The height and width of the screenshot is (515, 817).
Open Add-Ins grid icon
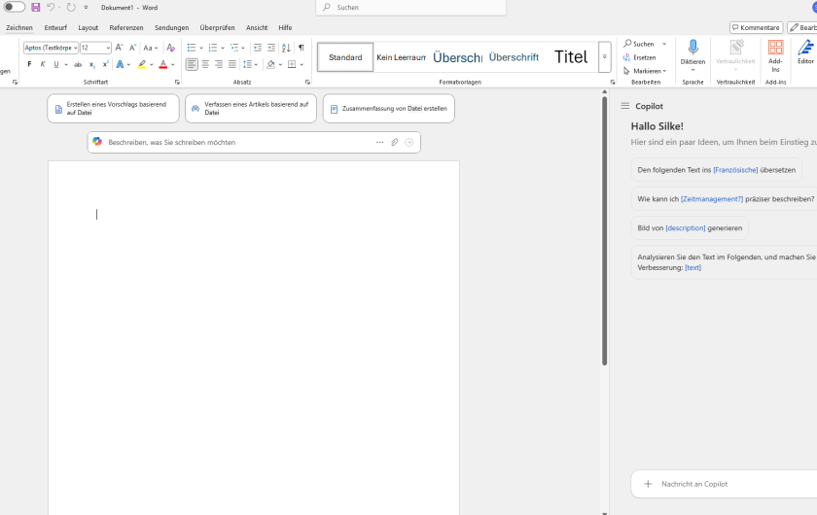(775, 48)
